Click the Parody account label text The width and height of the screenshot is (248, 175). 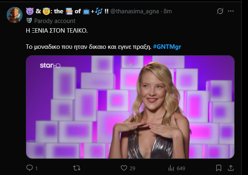tap(55, 21)
